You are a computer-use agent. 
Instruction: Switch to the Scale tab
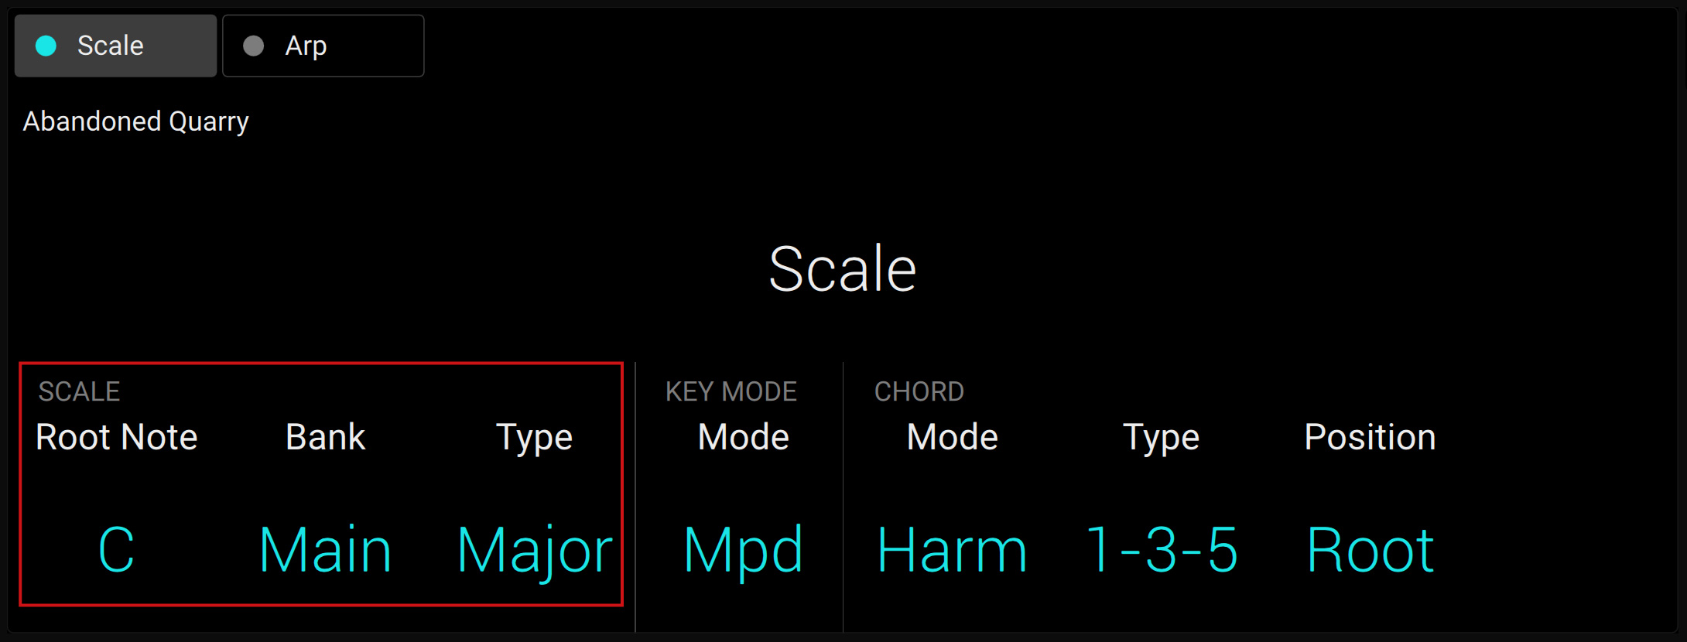pos(115,46)
